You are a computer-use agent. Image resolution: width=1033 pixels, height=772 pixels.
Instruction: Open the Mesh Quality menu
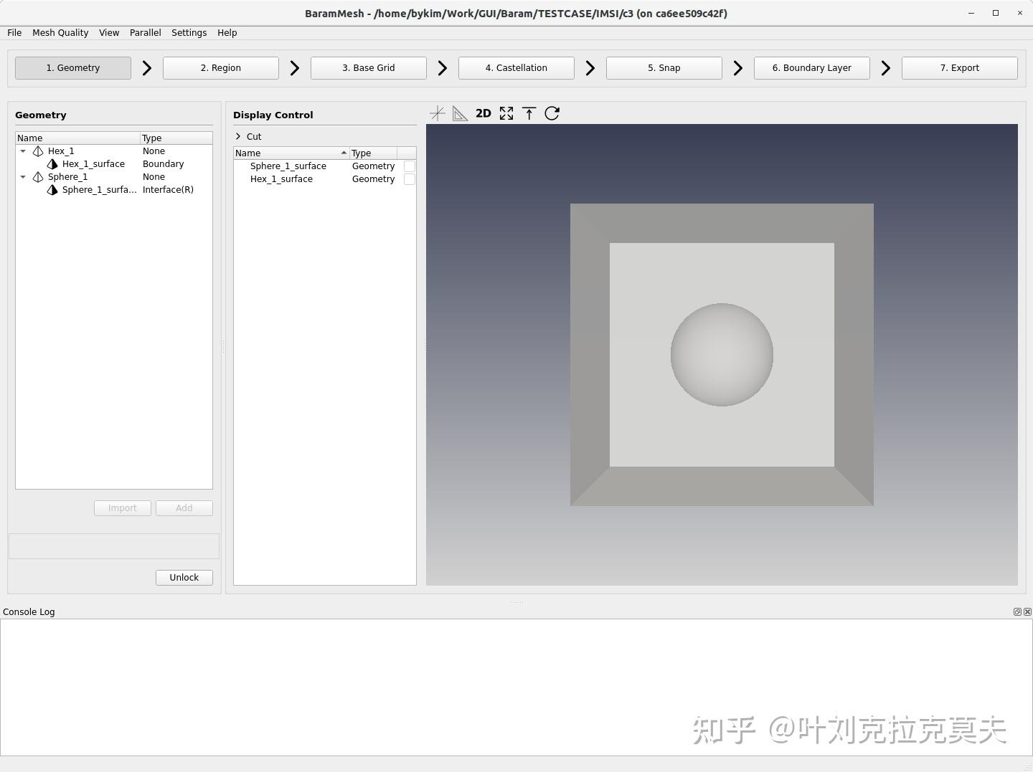point(60,33)
